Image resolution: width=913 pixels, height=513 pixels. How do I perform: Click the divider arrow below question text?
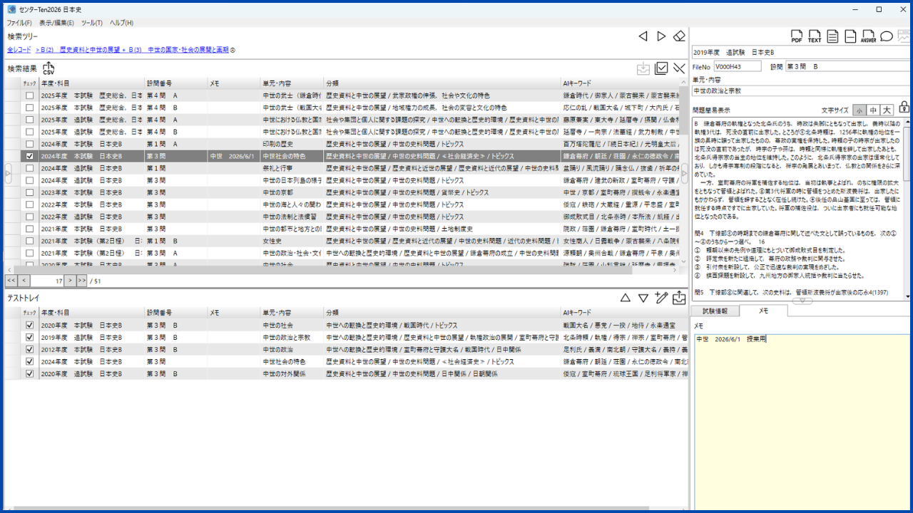(802, 301)
